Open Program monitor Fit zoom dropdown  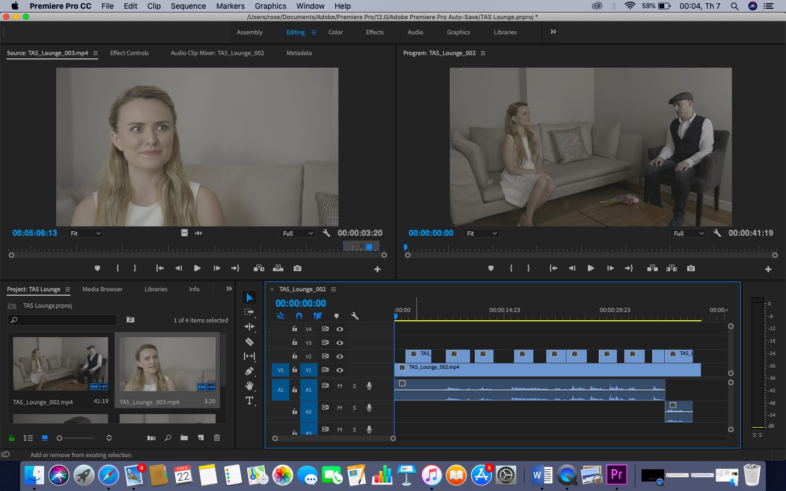pos(481,233)
